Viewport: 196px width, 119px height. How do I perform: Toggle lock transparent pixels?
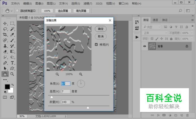(x=152, y=39)
